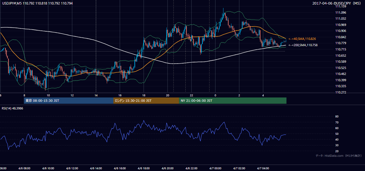Click RSI level 20 on axis
The width and height of the screenshot is (365, 171).
coord(337,151)
